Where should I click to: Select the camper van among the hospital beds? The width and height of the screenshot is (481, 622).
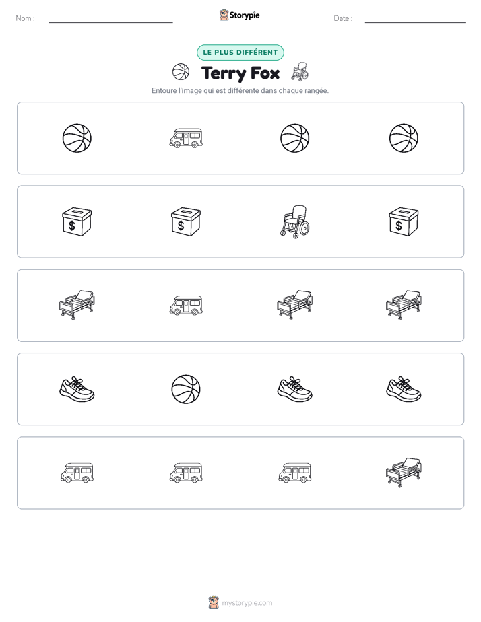(186, 306)
